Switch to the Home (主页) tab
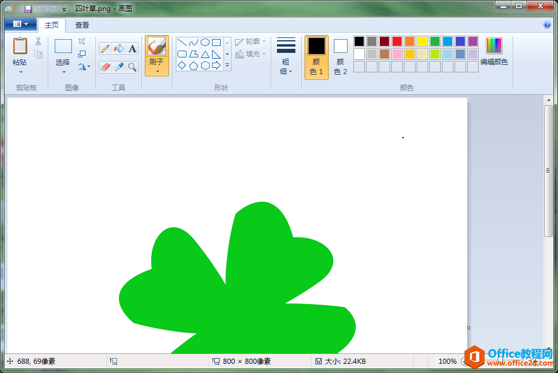The image size is (558, 373). (52, 25)
